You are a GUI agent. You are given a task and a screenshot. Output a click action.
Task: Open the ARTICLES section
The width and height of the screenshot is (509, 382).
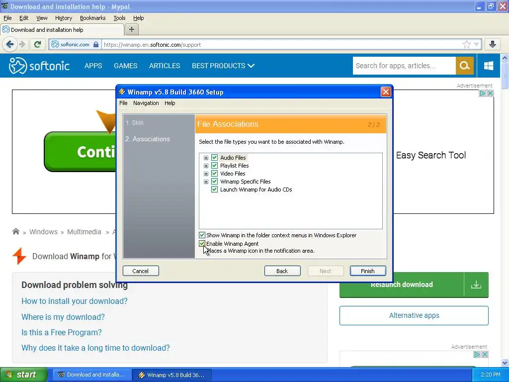click(164, 66)
